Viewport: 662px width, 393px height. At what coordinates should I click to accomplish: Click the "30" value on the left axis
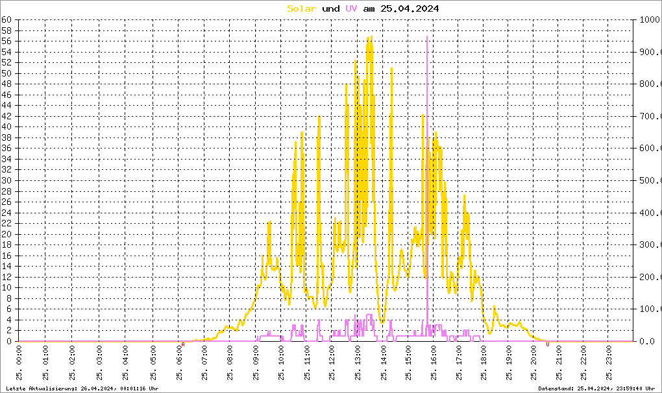(6, 180)
